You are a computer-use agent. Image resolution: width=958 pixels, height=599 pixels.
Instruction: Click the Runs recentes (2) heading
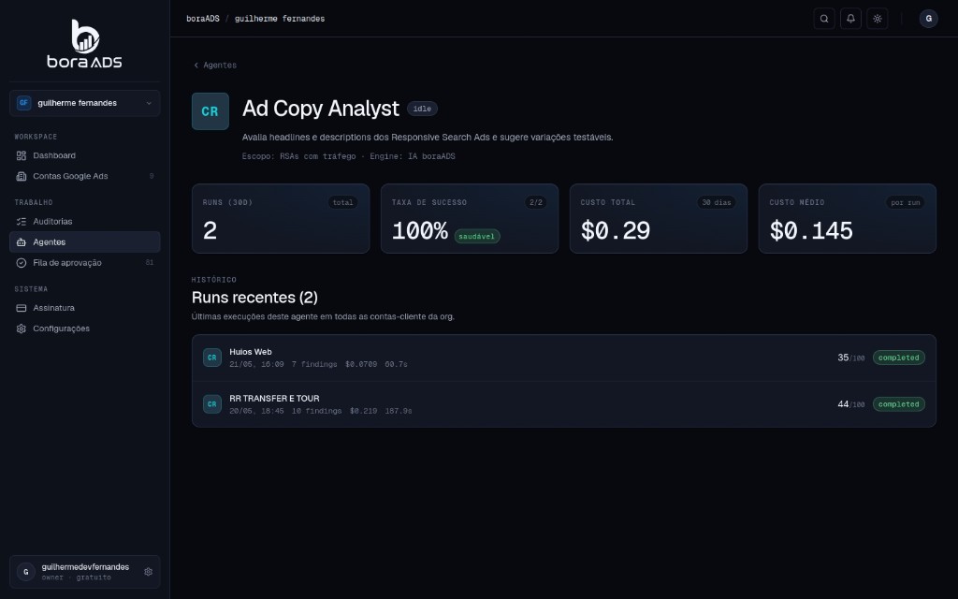pyautogui.click(x=254, y=297)
